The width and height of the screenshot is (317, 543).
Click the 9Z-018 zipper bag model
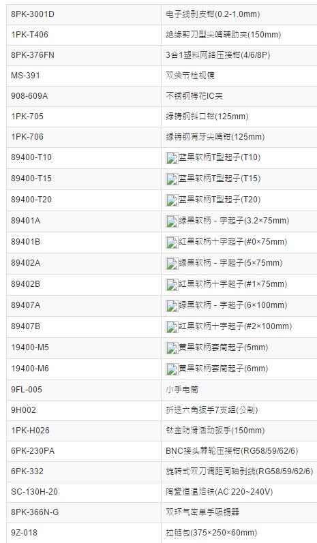click(x=24, y=533)
